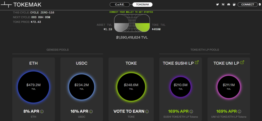Viewport: 262px width, 121px height.
Task: Open the Medium icon link
Action: (223, 5)
